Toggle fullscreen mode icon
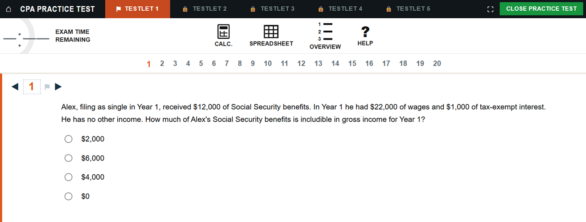 [x=491, y=9]
